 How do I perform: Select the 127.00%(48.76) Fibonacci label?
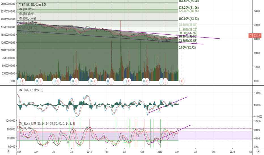point(189,11)
